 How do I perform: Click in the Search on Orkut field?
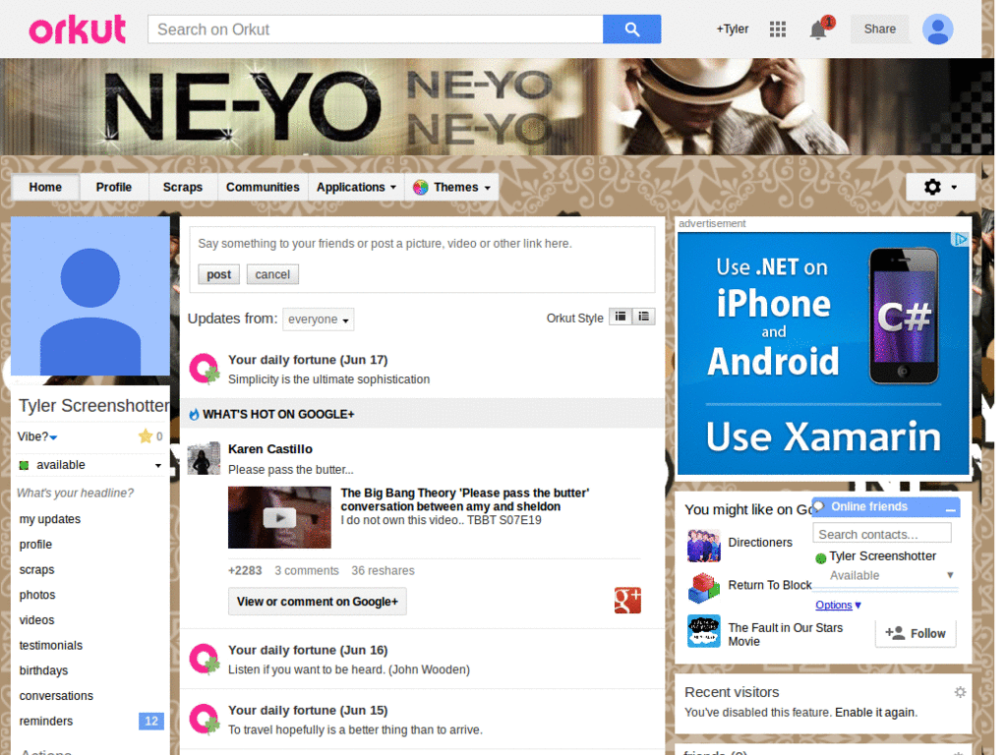click(x=375, y=29)
